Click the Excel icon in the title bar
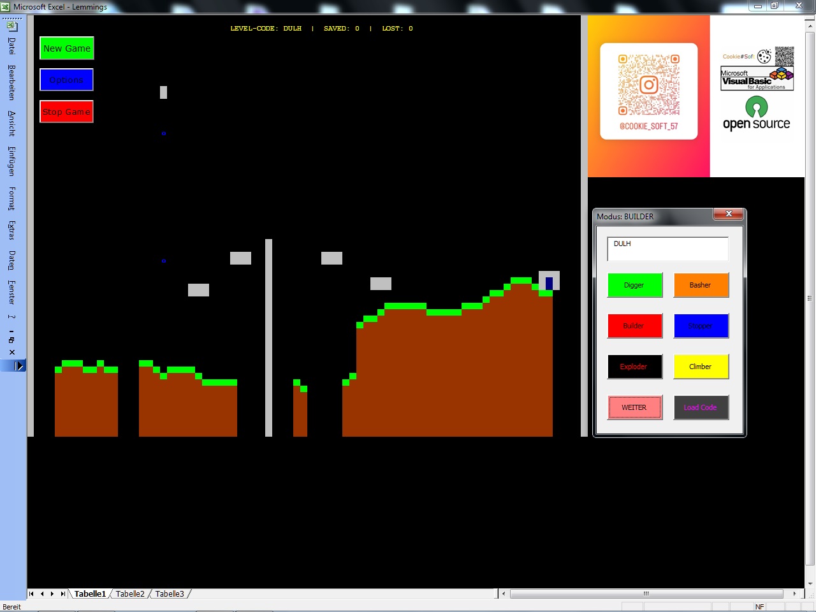816x612 pixels. coord(6,7)
